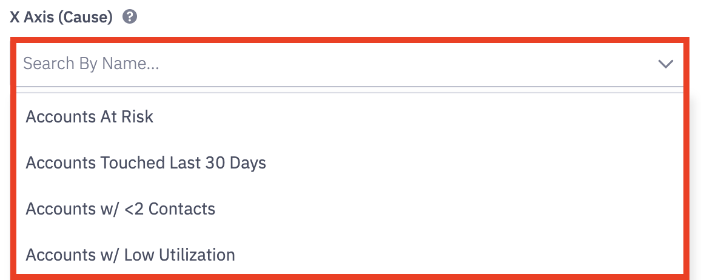Use Accounts w/ <2 Contacts as X Axis
Screen dimensions: 701x280
(x=120, y=209)
